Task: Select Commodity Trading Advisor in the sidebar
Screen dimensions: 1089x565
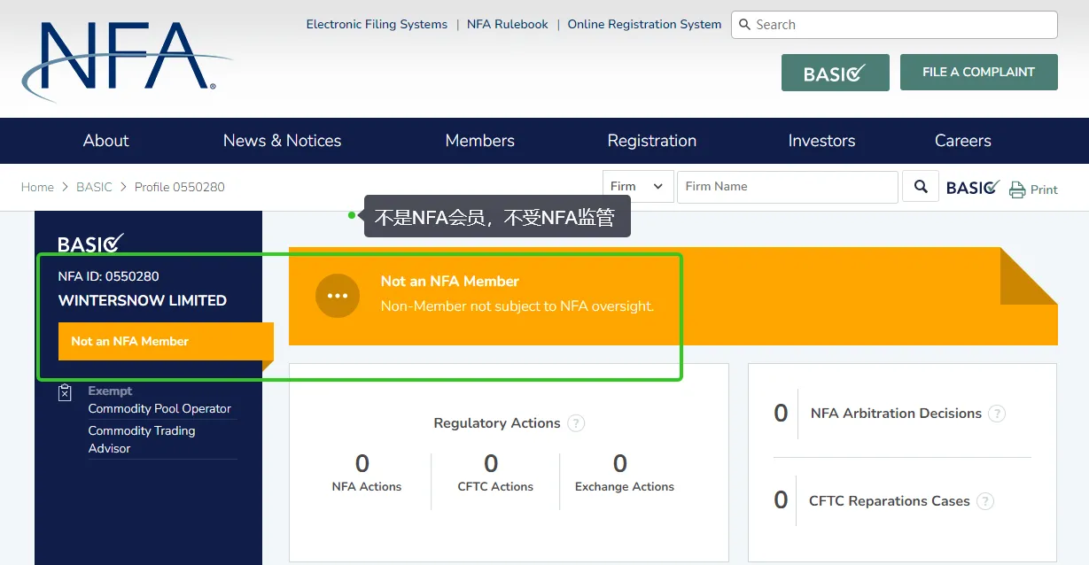Action: [142, 439]
